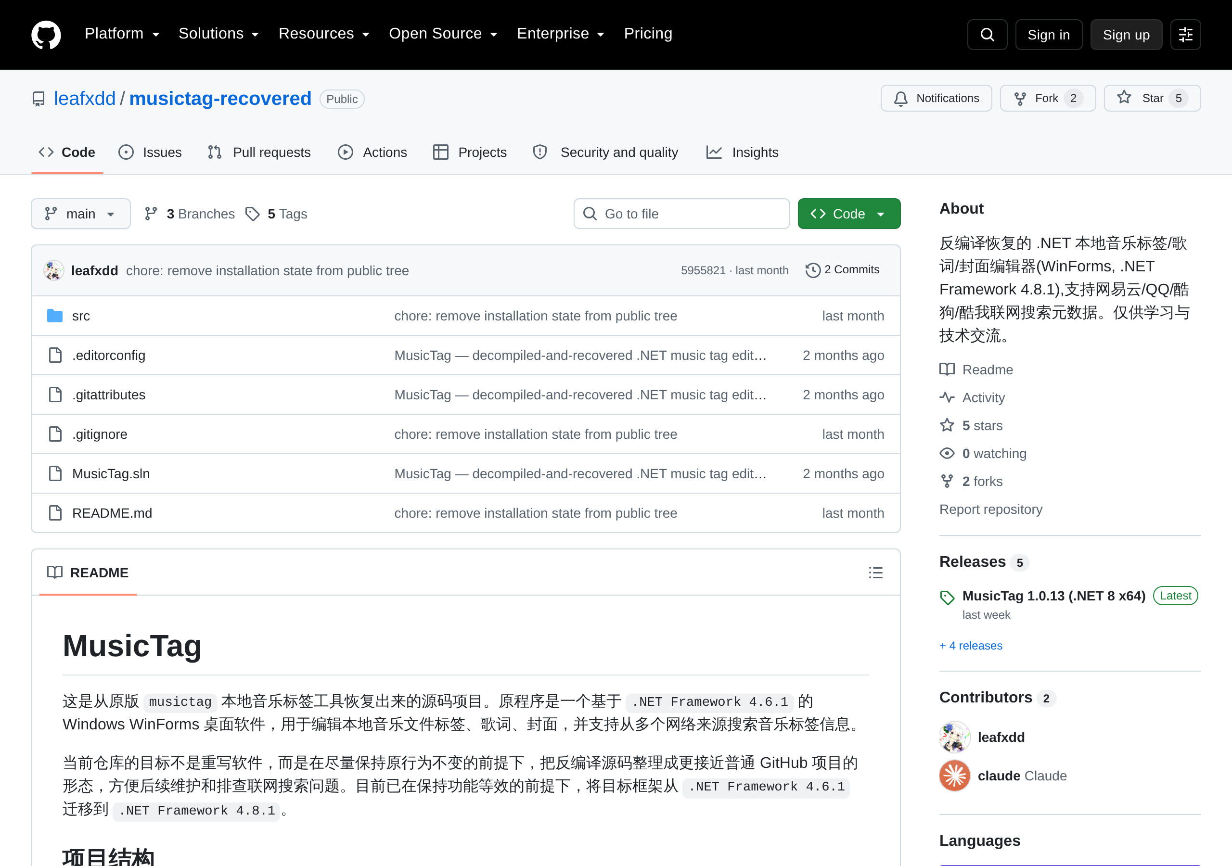Open the main branch selector dropdown
The image size is (1232, 866).
coord(80,214)
